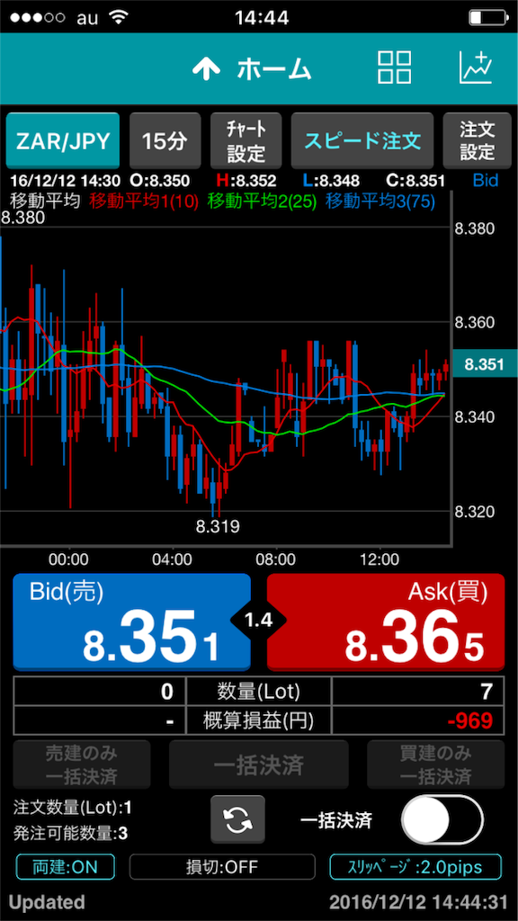The height and width of the screenshot is (921, 518).
Task: Tap 買建のみ一括決済 button
Action: point(436,765)
